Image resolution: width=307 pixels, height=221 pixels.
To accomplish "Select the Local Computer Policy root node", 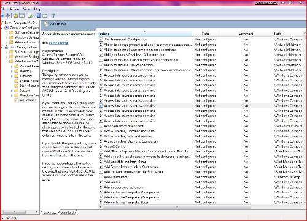I will click(x=21, y=23).
